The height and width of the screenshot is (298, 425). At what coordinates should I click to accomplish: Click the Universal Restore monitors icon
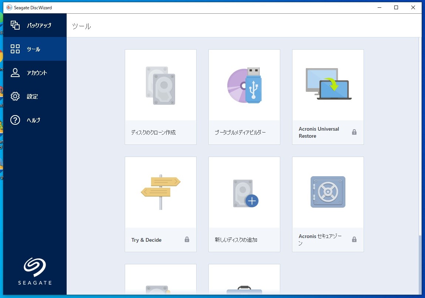(328, 84)
